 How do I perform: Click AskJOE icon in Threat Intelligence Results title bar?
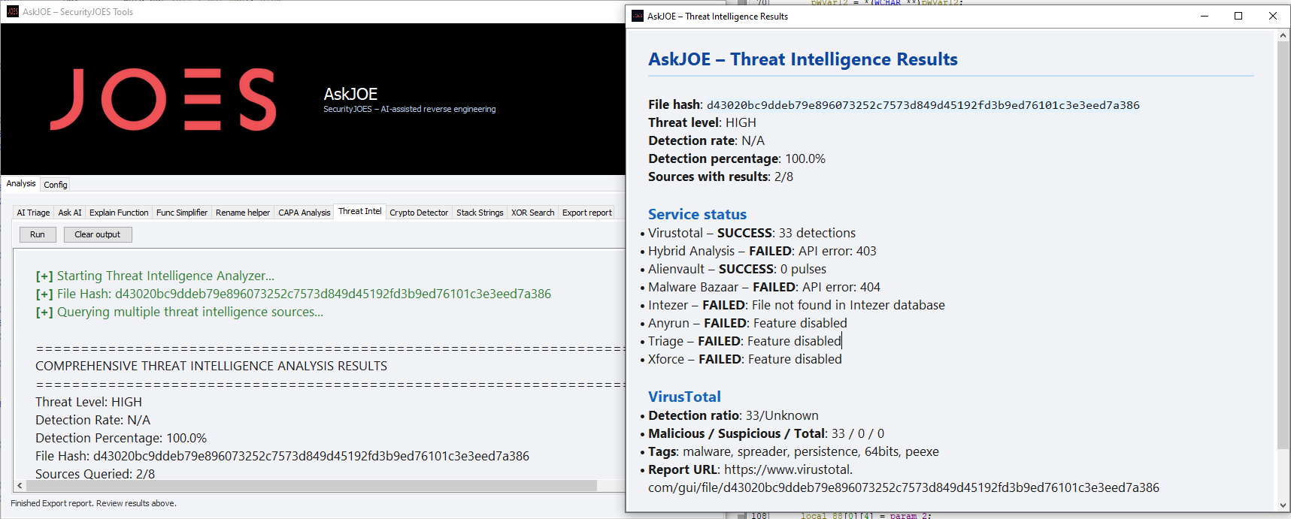[x=638, y=16]
